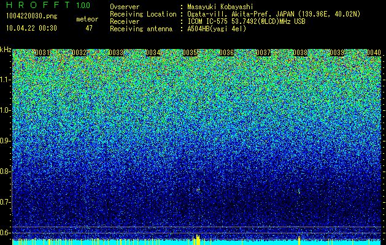Click the meteor count 47
The width and height of the screenshot is (386, 245).
pyautogui.click(x=89, y=28)
